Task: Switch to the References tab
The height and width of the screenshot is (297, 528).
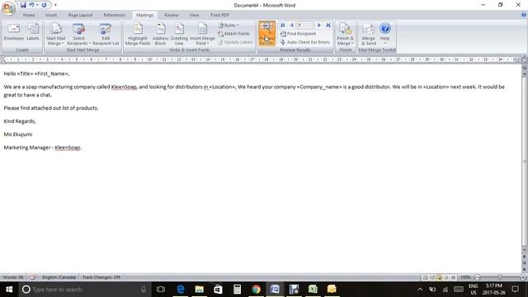Action: tap(114, 15)
